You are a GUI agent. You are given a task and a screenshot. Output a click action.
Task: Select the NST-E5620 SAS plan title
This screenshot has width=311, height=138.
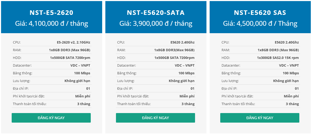coord(260,12)
